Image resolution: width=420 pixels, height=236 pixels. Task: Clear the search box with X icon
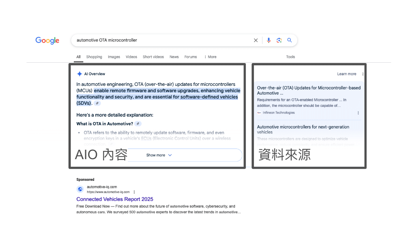tap(256, 40)
